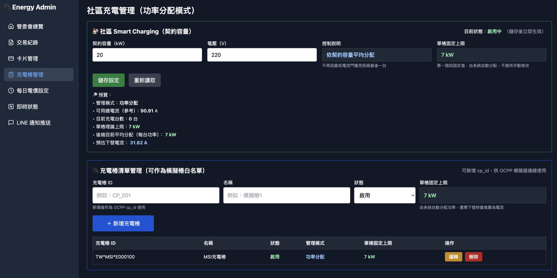Image resolution: width=557 pixels, height=278 pixels.
Task: Click the Energy Admin title
Action: click(x=34, y=7)
